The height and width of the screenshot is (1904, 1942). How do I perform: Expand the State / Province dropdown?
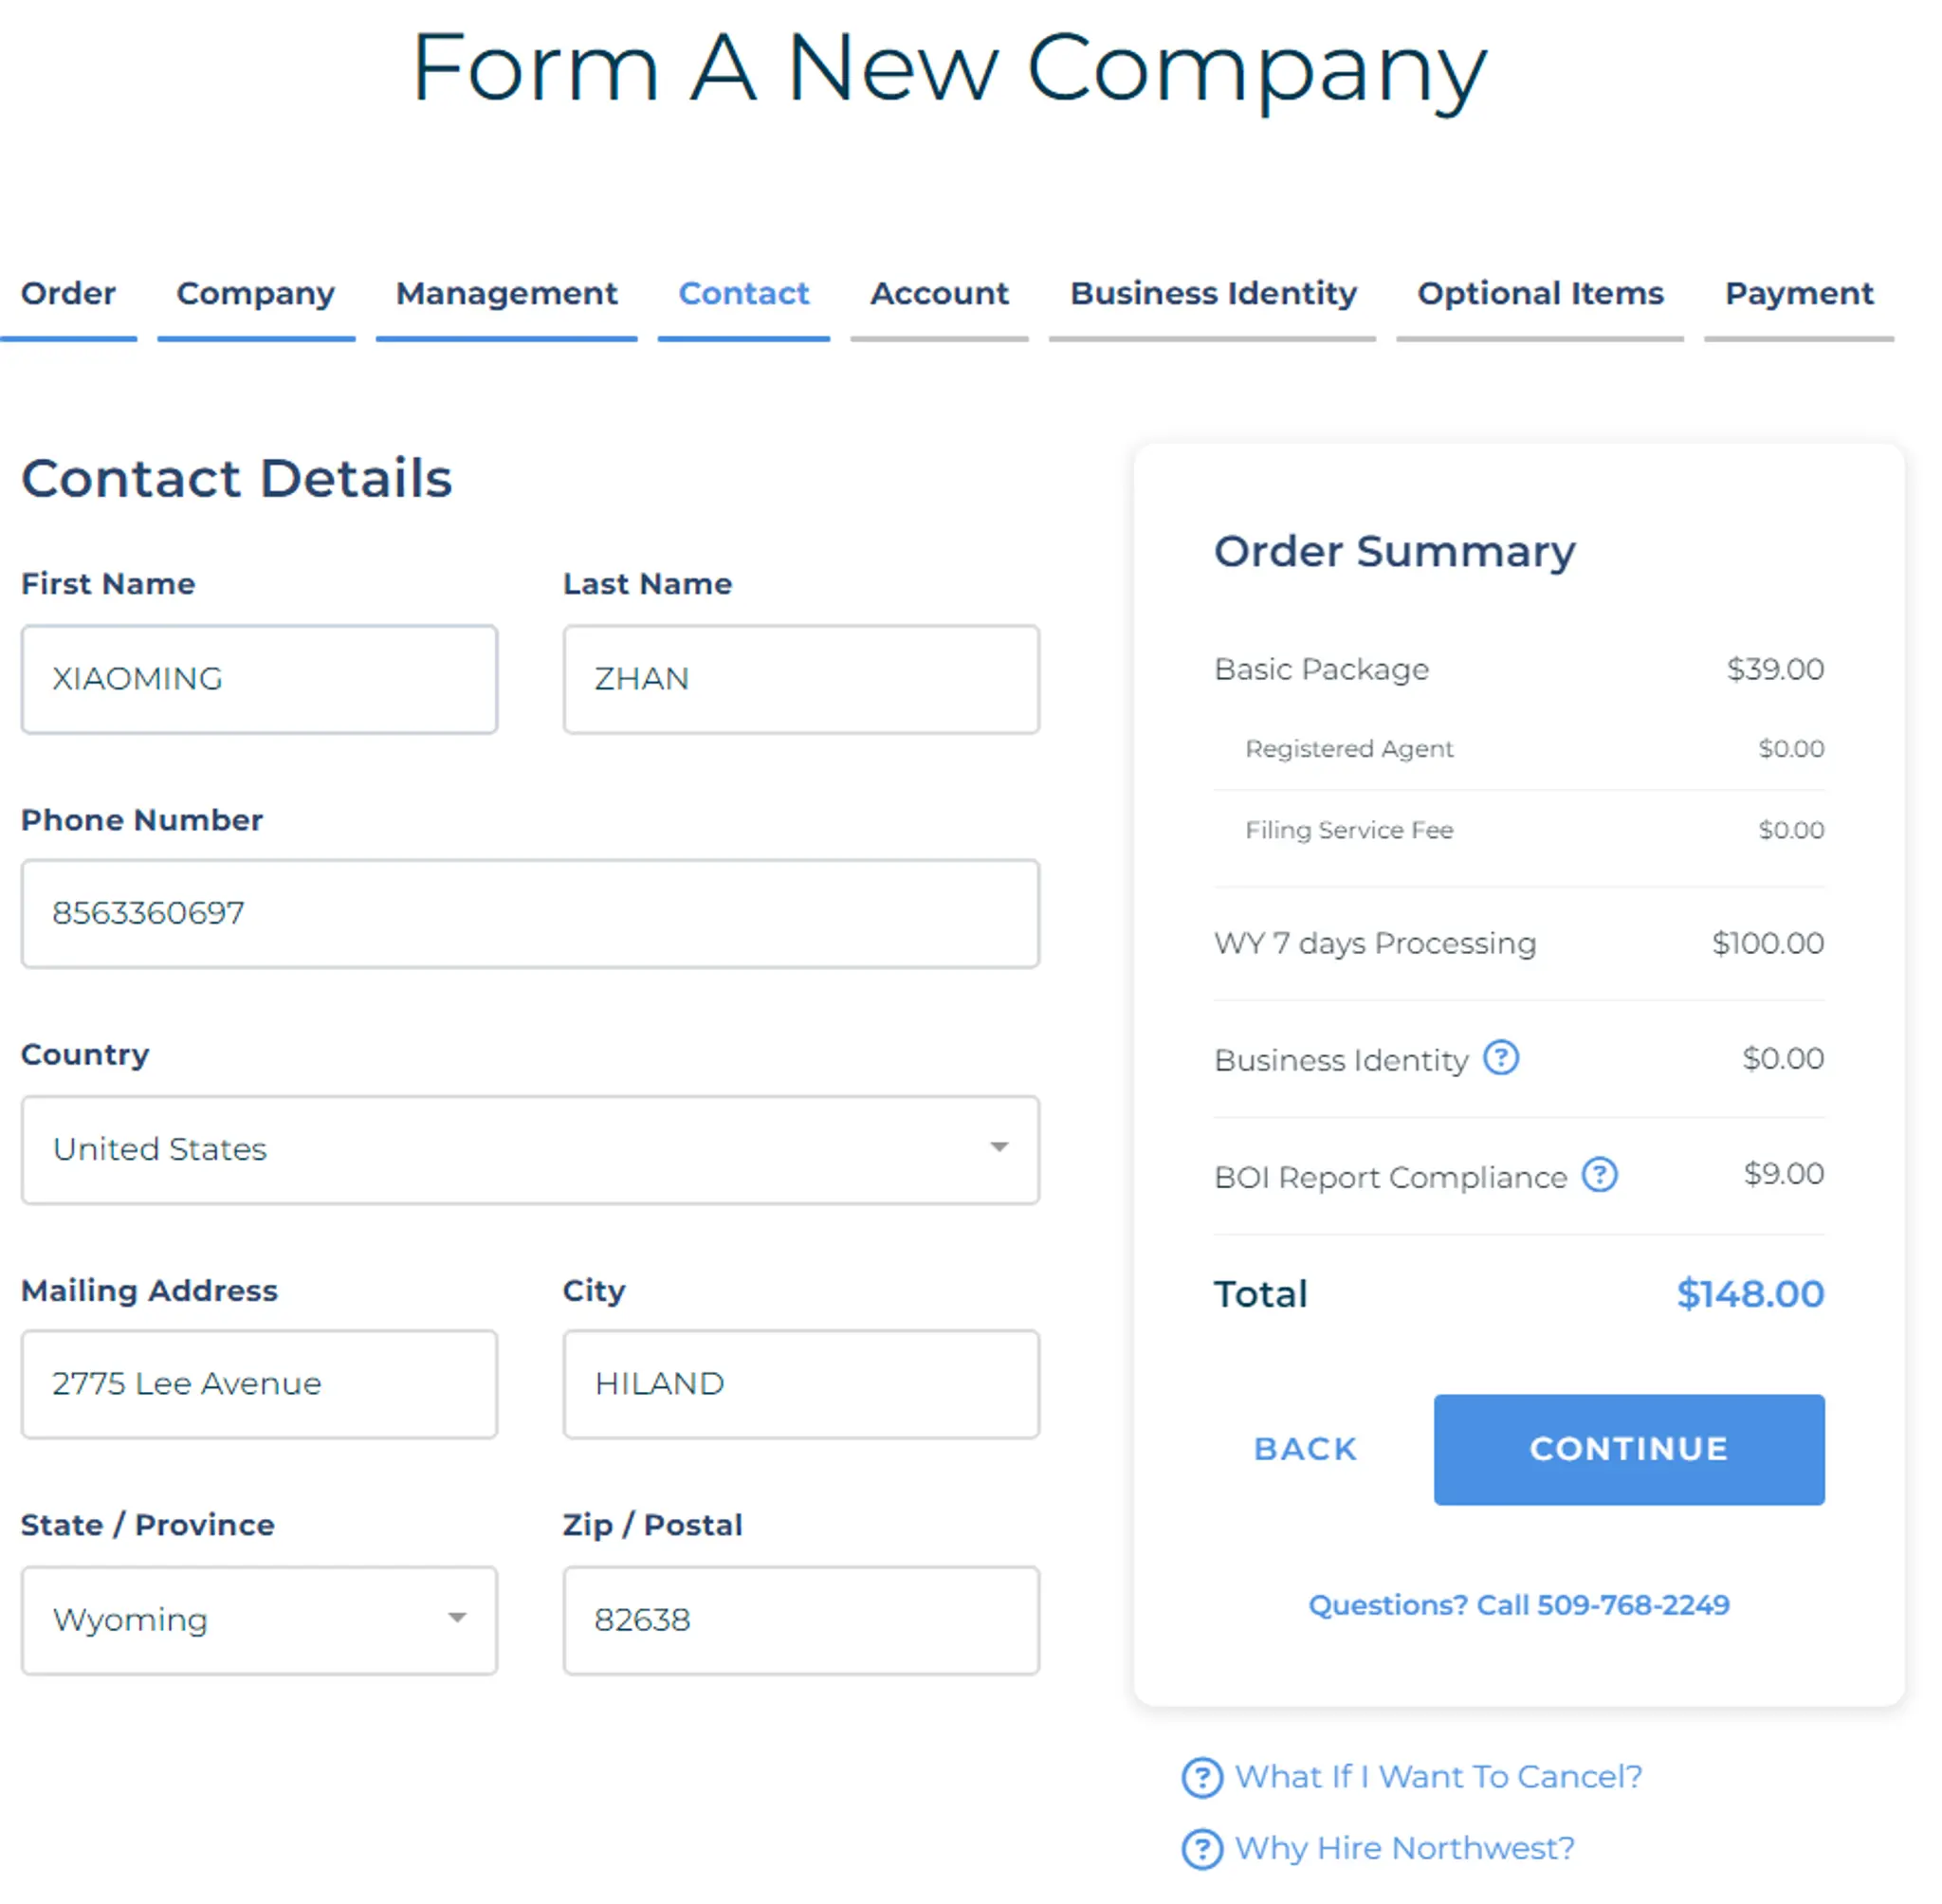coord(259,1619)
